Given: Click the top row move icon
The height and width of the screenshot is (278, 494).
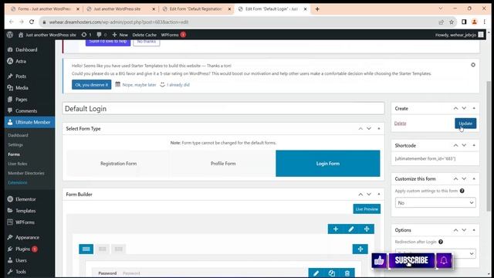Looking at the screenshot, I should [x=367, y=229].
